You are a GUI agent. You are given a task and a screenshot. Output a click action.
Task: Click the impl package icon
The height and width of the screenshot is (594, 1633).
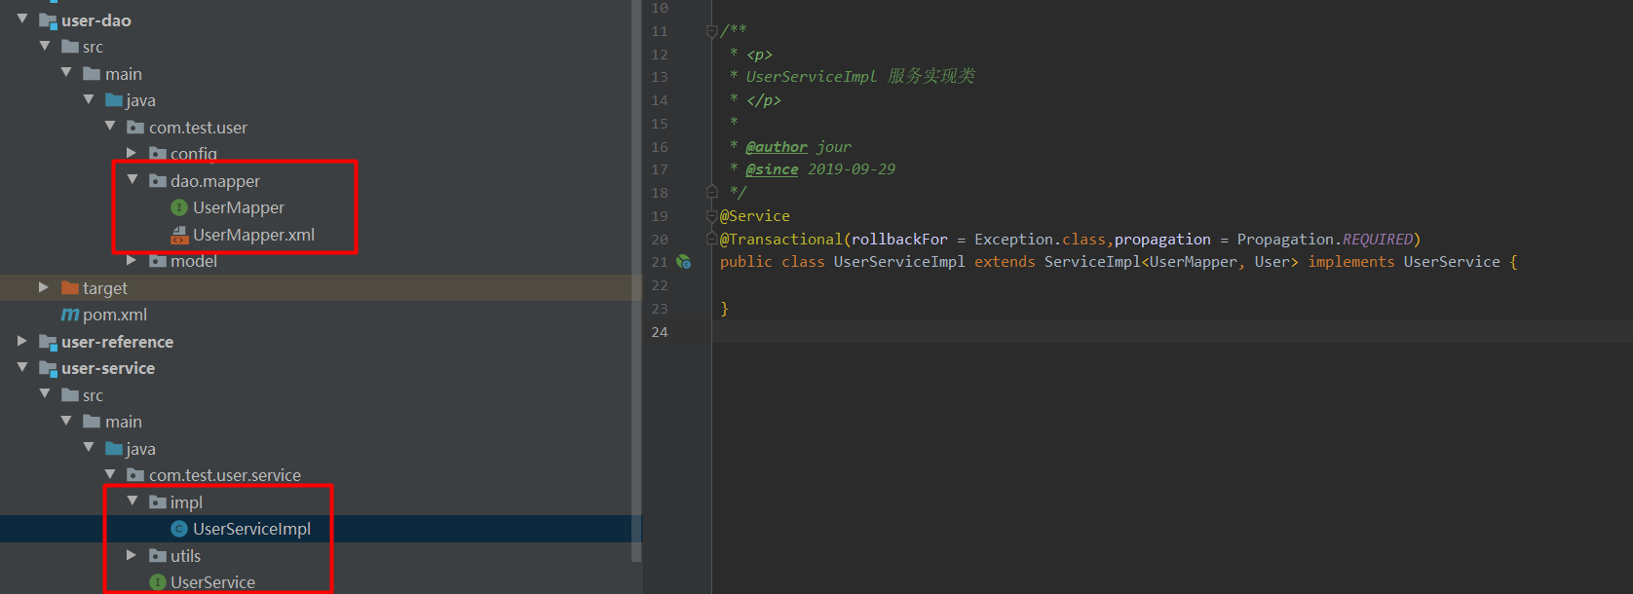(x=158, y=501)
